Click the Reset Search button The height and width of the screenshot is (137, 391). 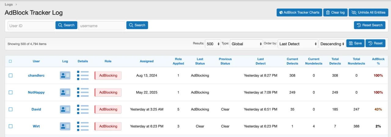[x=370, y=25]
